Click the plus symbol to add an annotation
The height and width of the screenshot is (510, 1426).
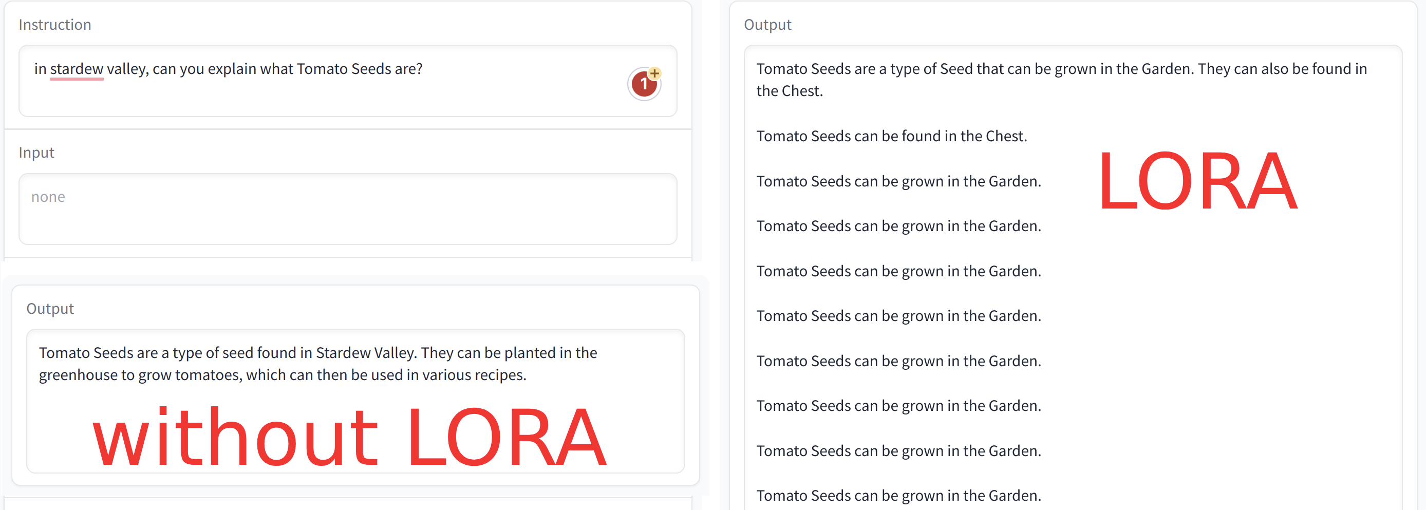(655, 71)
